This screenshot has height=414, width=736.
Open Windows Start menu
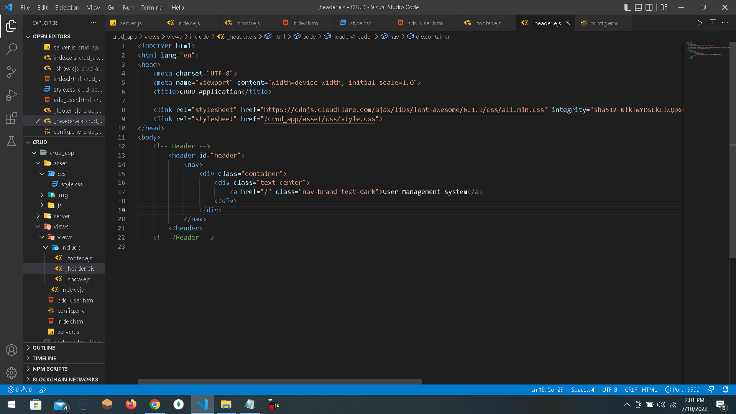pyautogui.click(x=11, y=404)
